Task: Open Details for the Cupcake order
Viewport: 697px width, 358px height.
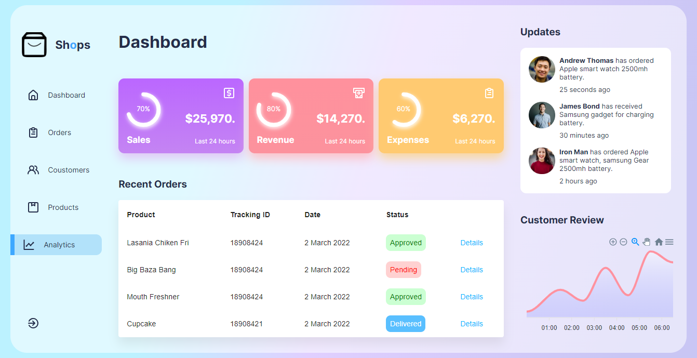Action: click(x=471, y=323)
